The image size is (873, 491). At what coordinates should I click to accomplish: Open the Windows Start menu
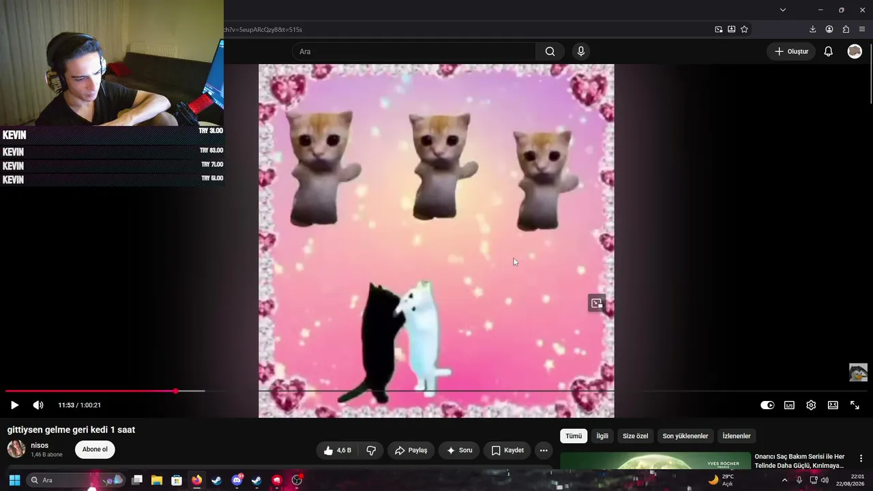(14, 480)
